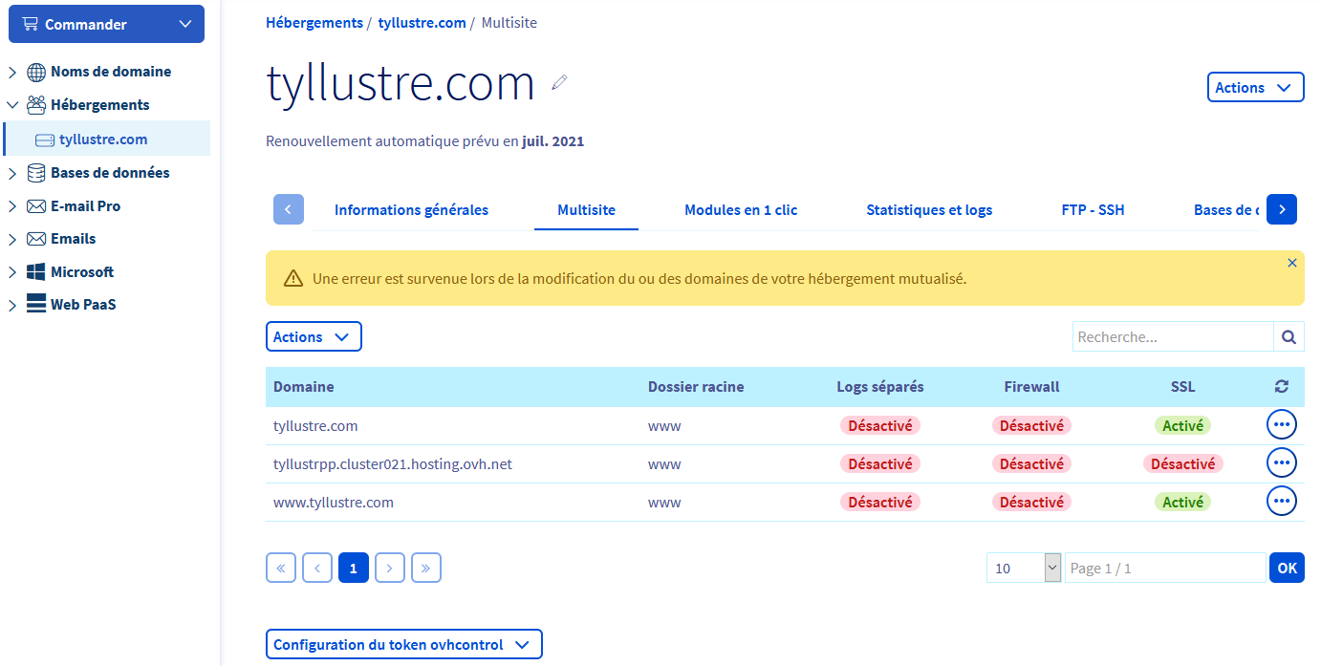Go to the last page of results

point(425,569)
